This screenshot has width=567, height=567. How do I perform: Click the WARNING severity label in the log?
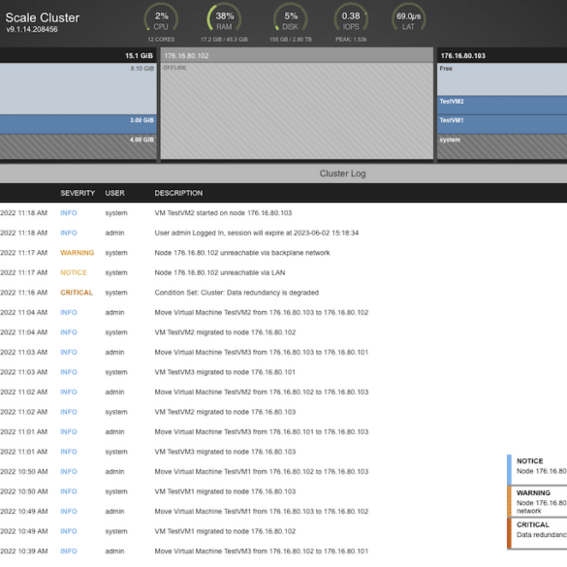(x=77, y=253)
